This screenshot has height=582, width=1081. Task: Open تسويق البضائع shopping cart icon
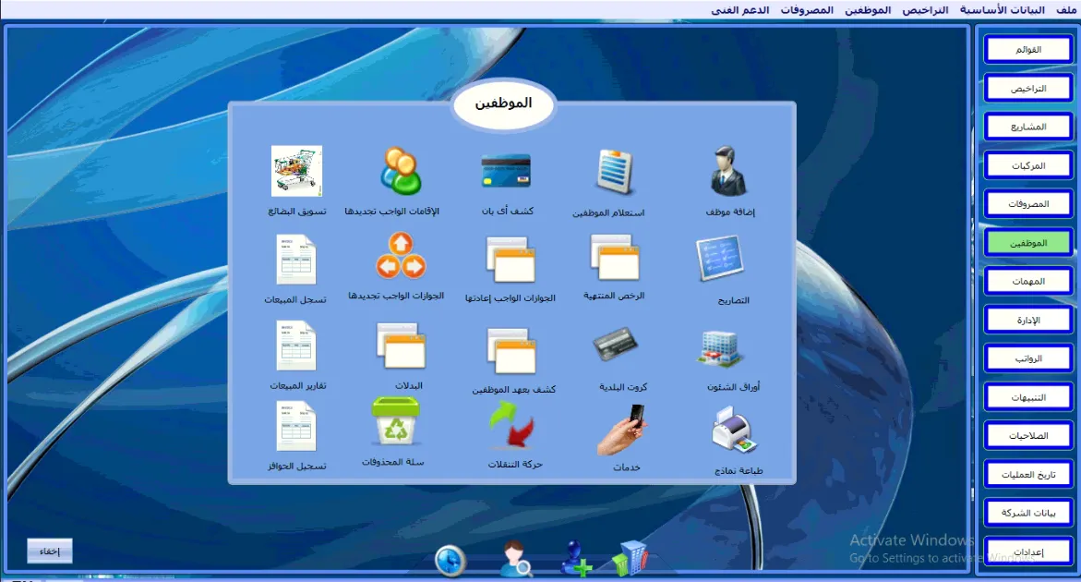pyautogui.click(x=296, y=171)
